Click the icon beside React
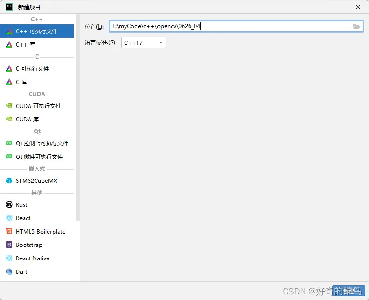This screenshot has height=300, width=369. [9, 218]
